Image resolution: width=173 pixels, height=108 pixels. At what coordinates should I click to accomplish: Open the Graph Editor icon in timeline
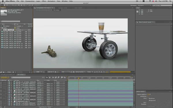pyautogui.click(x=65, y=77)
